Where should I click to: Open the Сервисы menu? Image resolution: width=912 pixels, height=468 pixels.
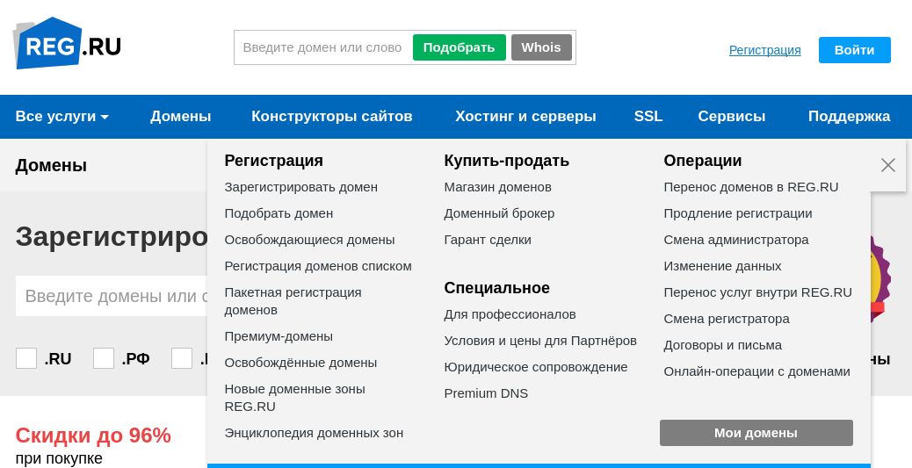[732, 116]
